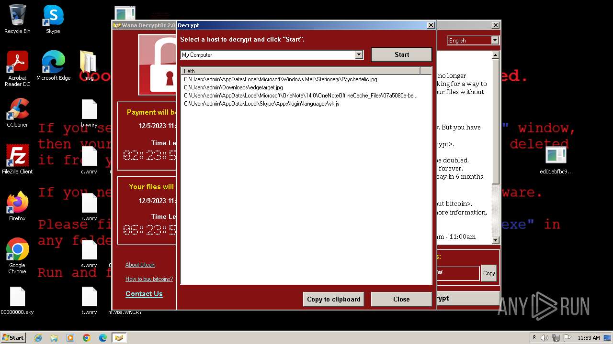Switch to Wana Decrypt0r taskbar item

119,338
